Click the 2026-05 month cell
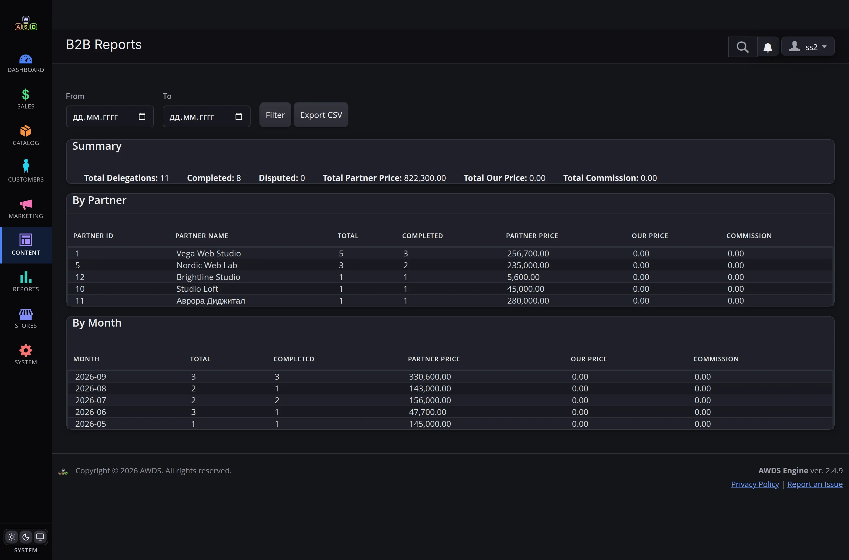 (91, 424)
